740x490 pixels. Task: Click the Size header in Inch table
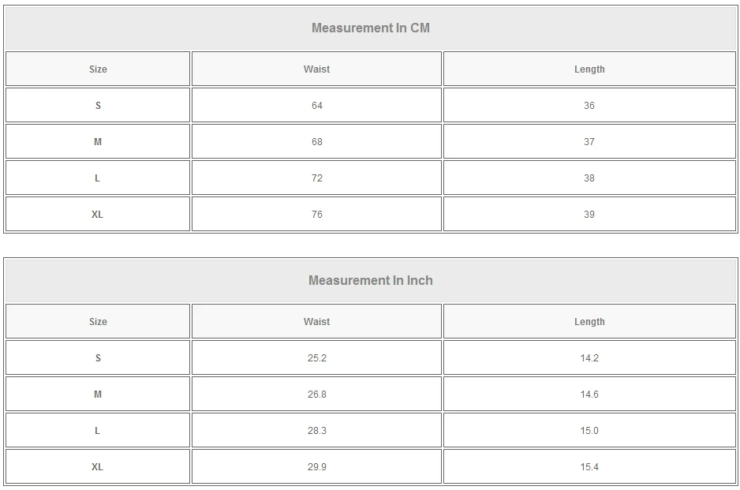click(98, 322)
